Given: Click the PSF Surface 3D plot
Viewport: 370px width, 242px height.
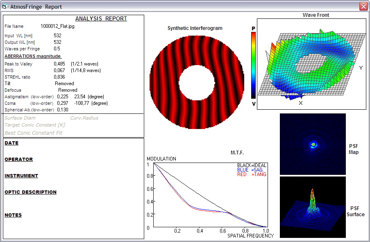Looking at the screenshot, I should point(313,208).
